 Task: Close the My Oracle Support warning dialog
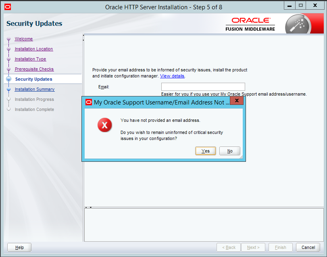click(x=237, y=100)
